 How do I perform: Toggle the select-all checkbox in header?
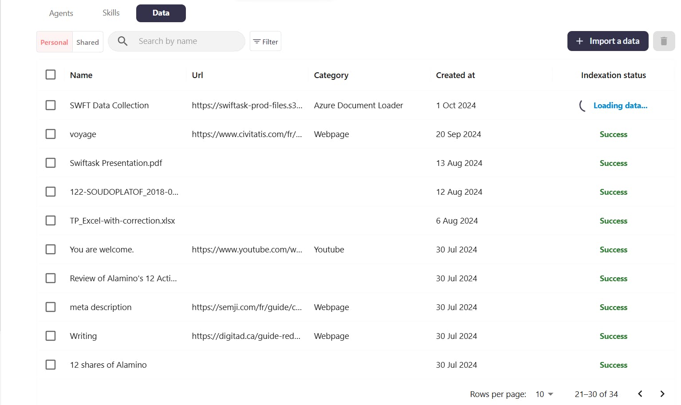tap(51, 75)
